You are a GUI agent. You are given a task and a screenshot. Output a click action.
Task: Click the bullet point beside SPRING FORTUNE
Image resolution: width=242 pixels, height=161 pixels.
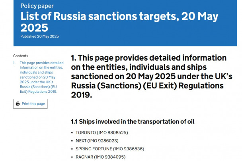tap(72, 149)
